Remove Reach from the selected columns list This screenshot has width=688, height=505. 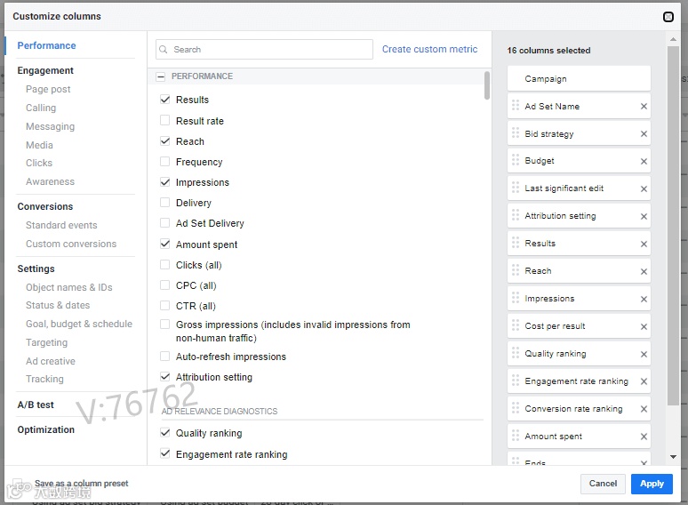pos(644,271)
